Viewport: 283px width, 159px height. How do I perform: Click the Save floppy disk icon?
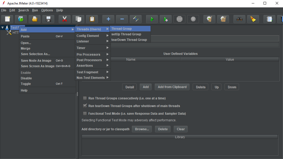tap(48, 19)
